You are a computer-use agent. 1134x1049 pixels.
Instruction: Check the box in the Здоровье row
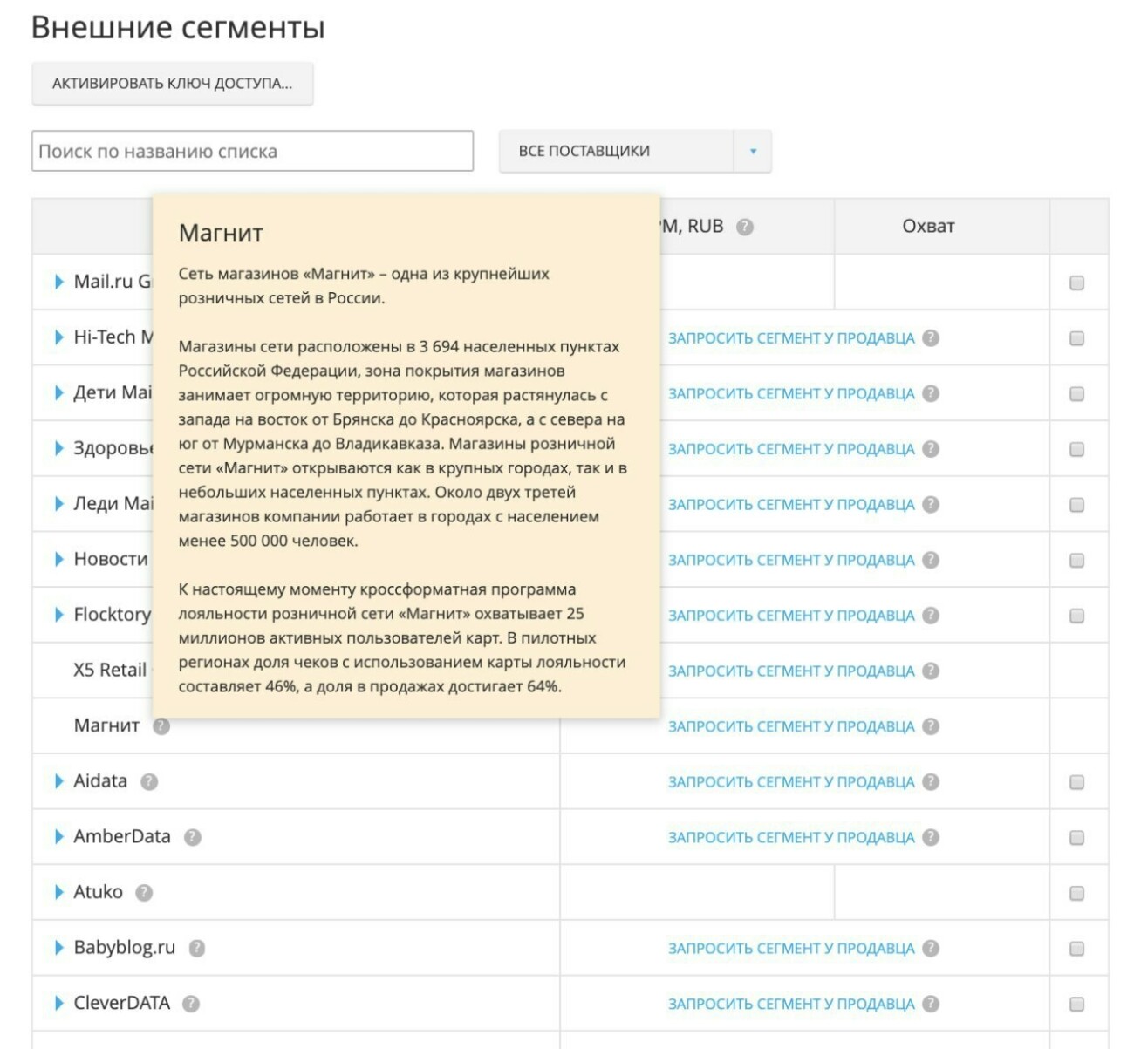point(1076,449)
